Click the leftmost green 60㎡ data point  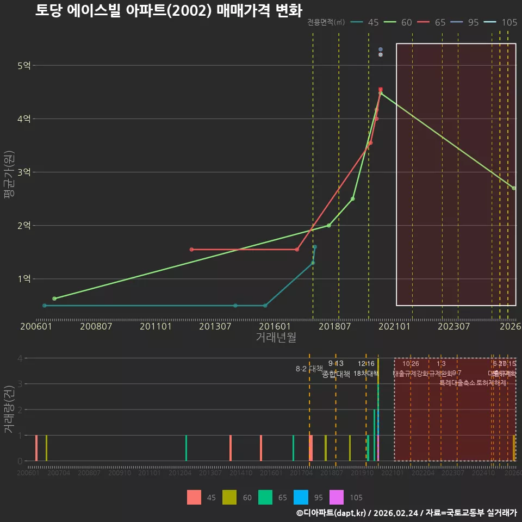pyautogui.click(x=54, y=299)
